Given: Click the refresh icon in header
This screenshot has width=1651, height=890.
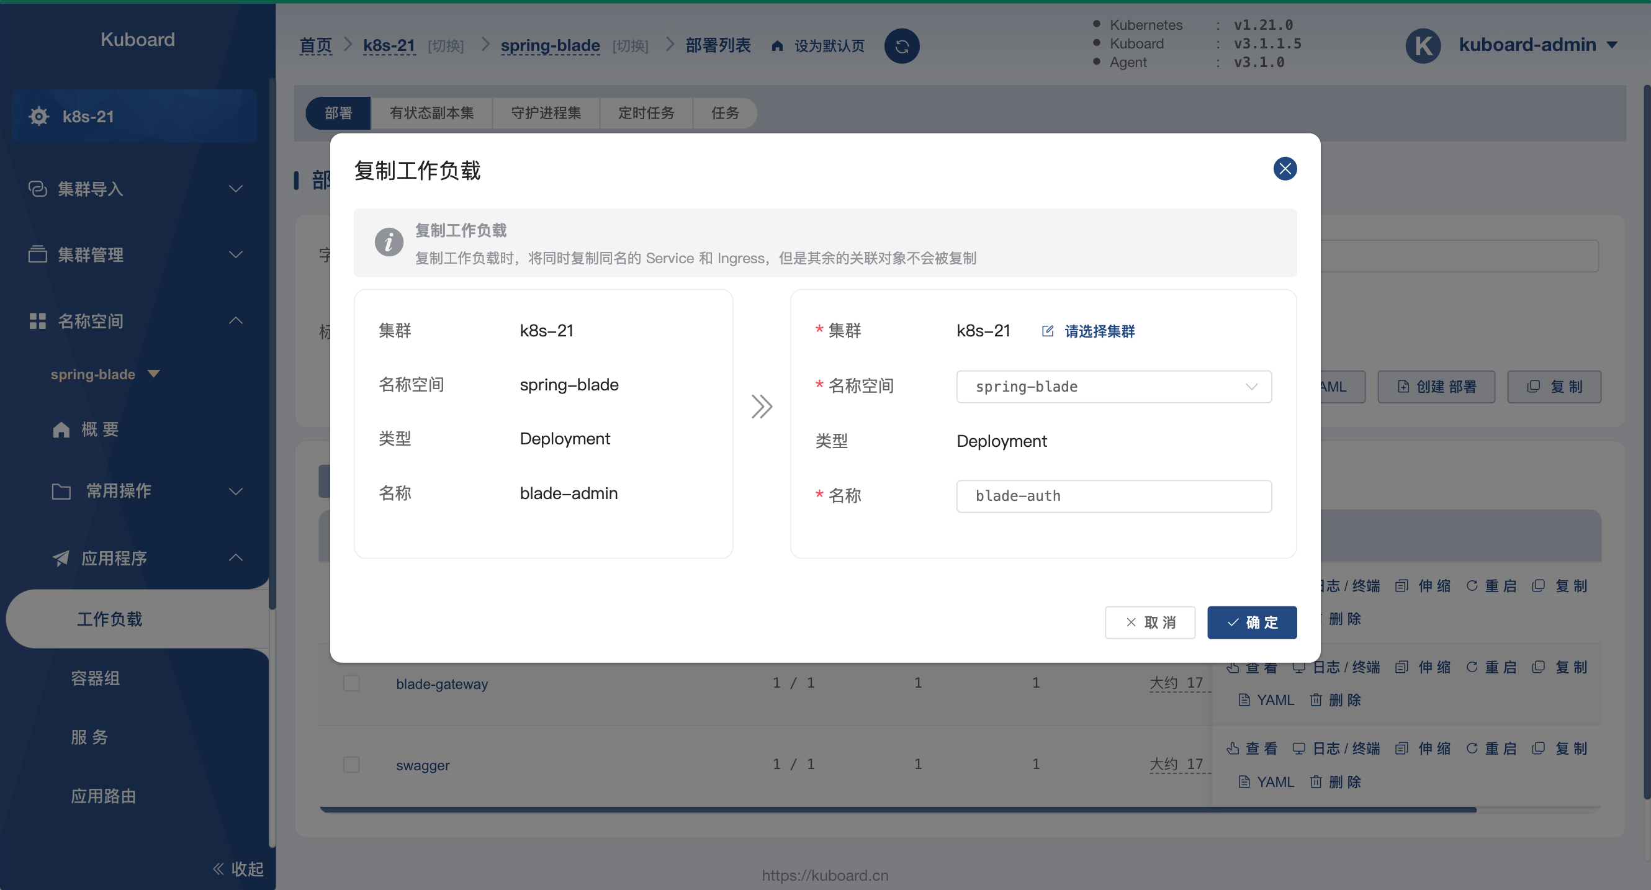Looking at the screenshot, I should coord(901,46).
